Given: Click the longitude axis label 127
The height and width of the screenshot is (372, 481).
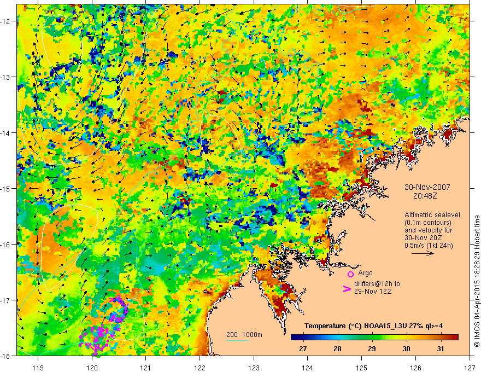Looking at the screenshot, I should pyautogui.click(x=470, y=368).
